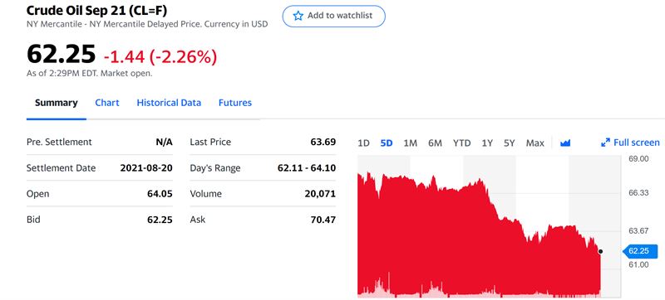The width and height of the screenshot is (665, 300).
Task: Select the Summary tab
Action: click(56, 103)
